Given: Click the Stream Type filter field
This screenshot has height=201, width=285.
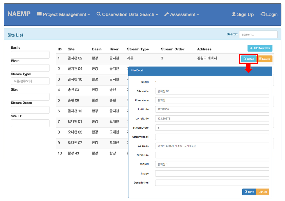Looking at the screenshot, I should click(30, 81).
